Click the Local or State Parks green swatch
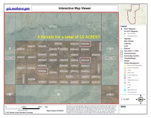The width and height of the screenshot is (151, 118). 125,75
